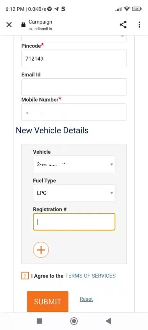Screen dimensions: 148x330
Task: Click the Mobile Number input field
Action: coord(74,112)
